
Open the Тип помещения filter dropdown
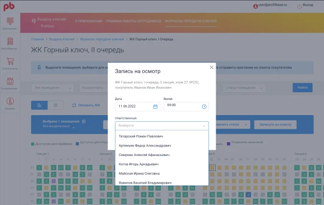click(x=52, y=88)
